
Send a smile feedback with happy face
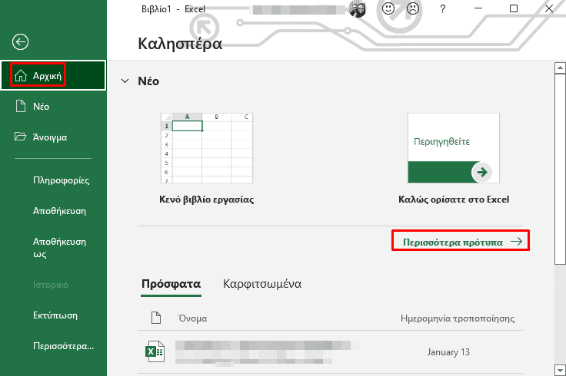click(388, 8)
